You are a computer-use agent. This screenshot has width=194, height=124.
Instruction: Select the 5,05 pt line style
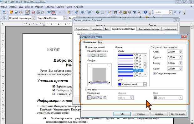pos(130,74)
